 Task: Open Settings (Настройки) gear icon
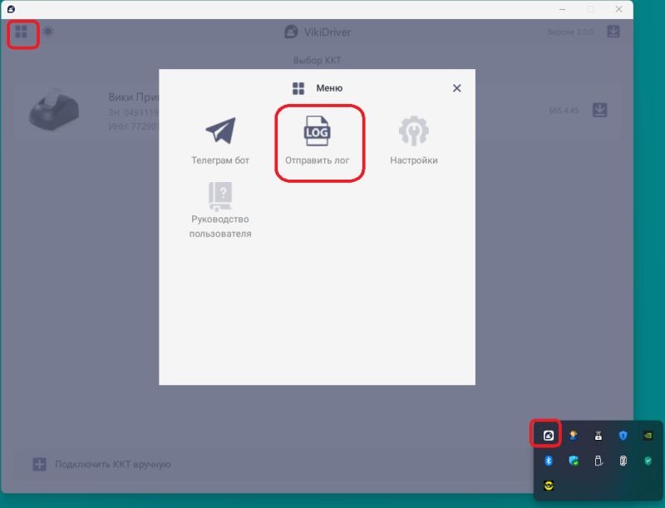click(x=413, y=133)
